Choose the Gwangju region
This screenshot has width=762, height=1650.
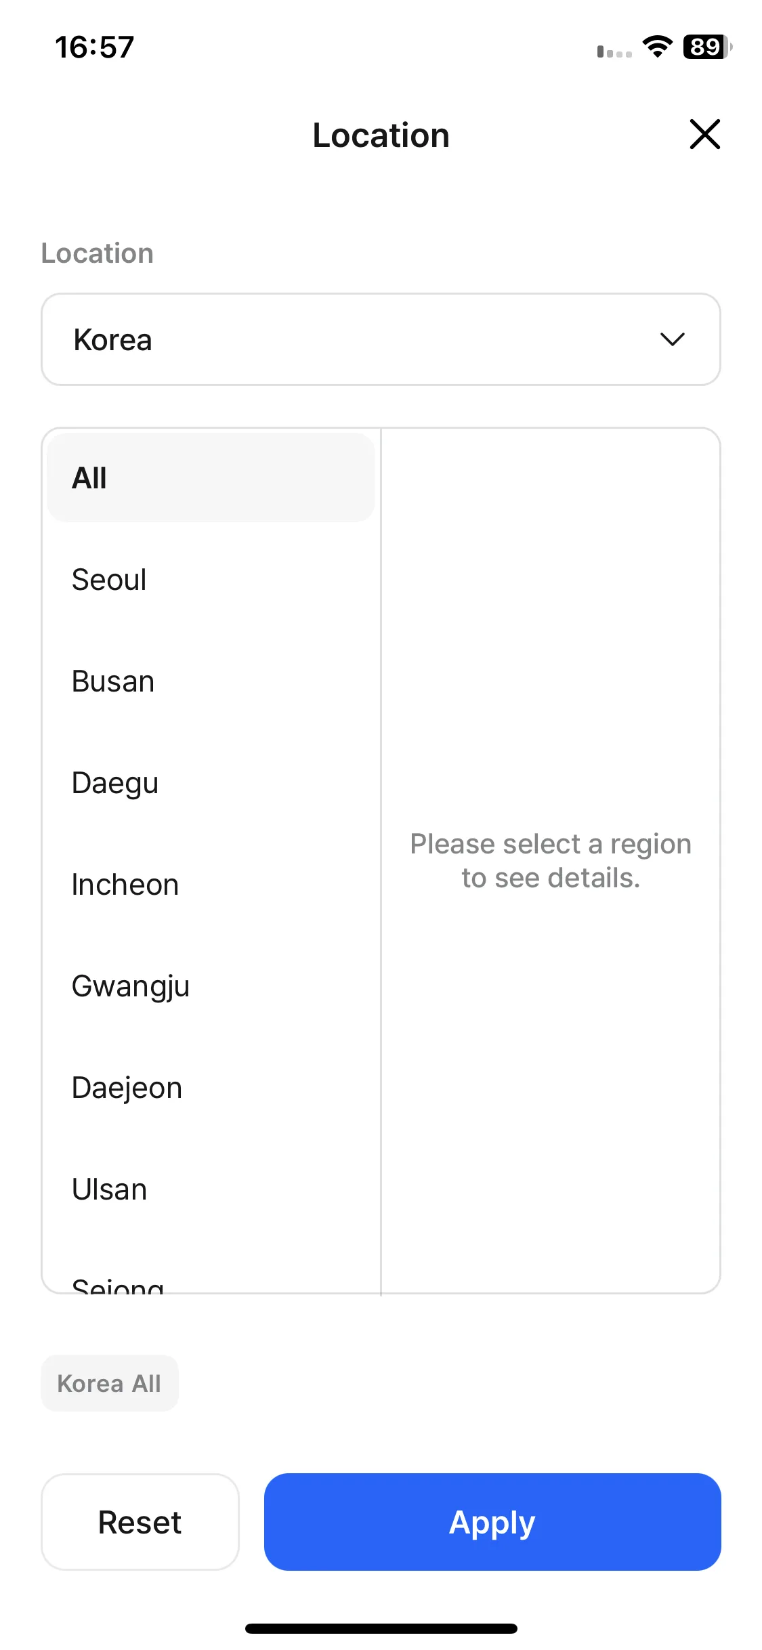[211, 986]
